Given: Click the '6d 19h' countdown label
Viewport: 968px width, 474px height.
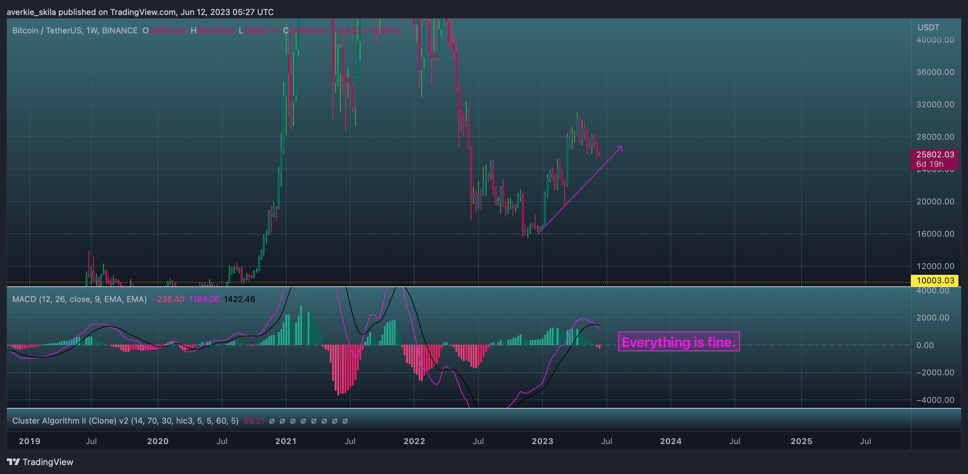Looking at the screenshot, I should [x=930, y=164].
